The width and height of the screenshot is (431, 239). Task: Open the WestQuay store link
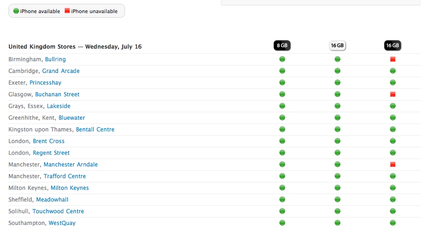(62, 223)
